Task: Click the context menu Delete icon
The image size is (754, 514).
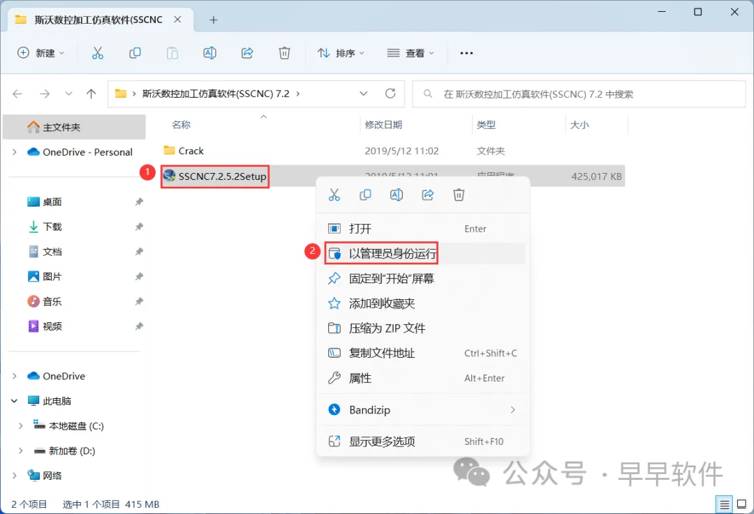Action: pyautogui.click(x=459, y=195)
